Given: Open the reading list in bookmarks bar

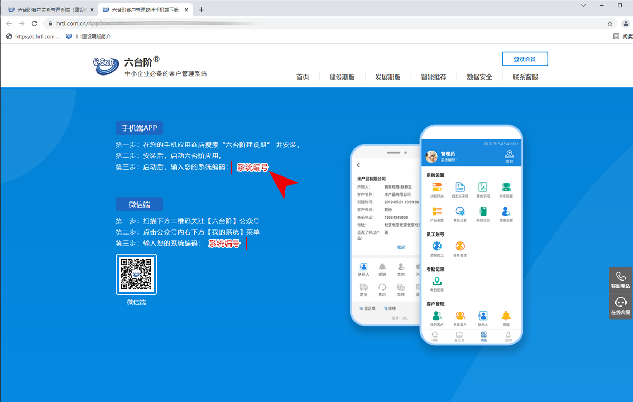Looking at the screenshot, I should (x=623, y=36).
